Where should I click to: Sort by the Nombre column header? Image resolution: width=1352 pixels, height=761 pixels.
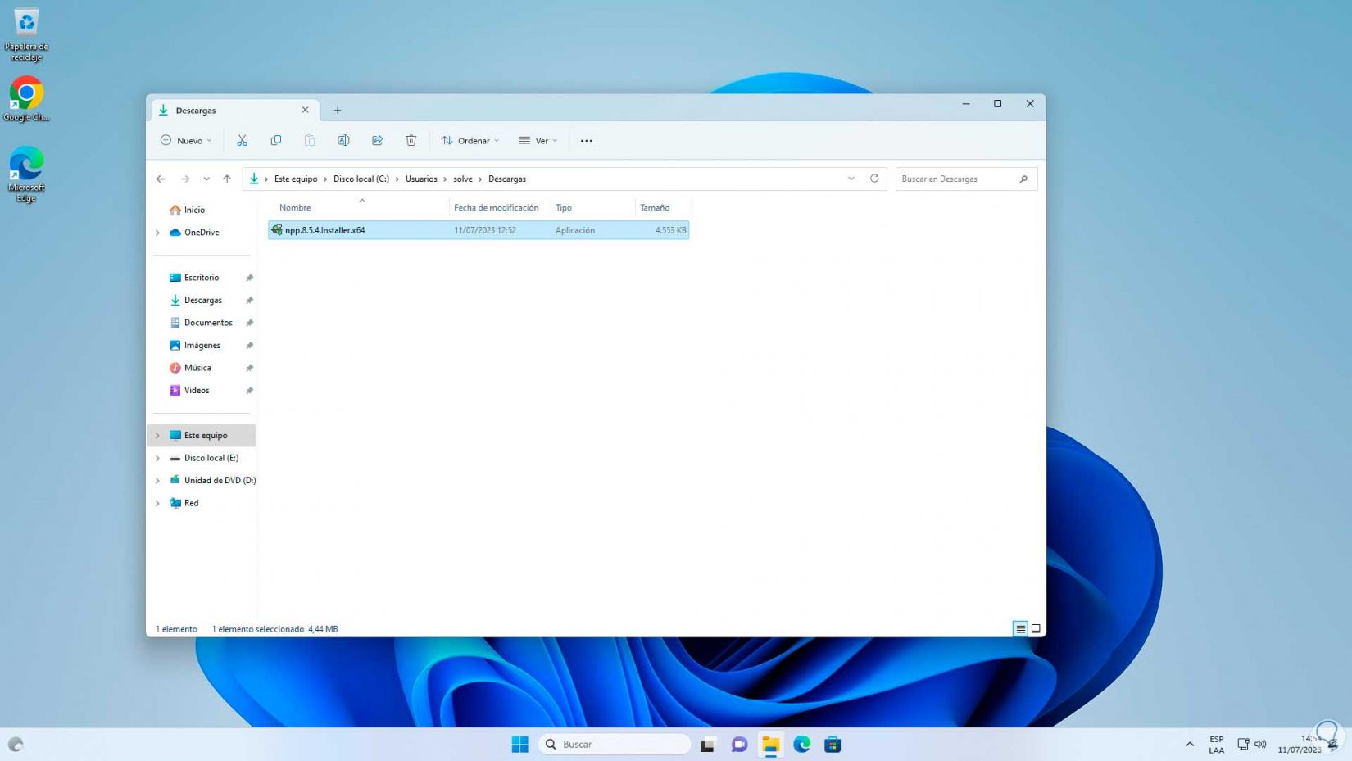(295, 208)
